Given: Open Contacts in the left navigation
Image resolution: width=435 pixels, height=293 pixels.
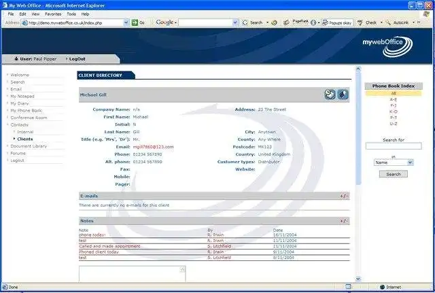Looking at the screenshot, I should tap(20, 125).
